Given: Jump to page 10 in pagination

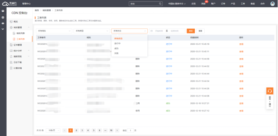Looking at the screenshot, I should click(111, 130).
